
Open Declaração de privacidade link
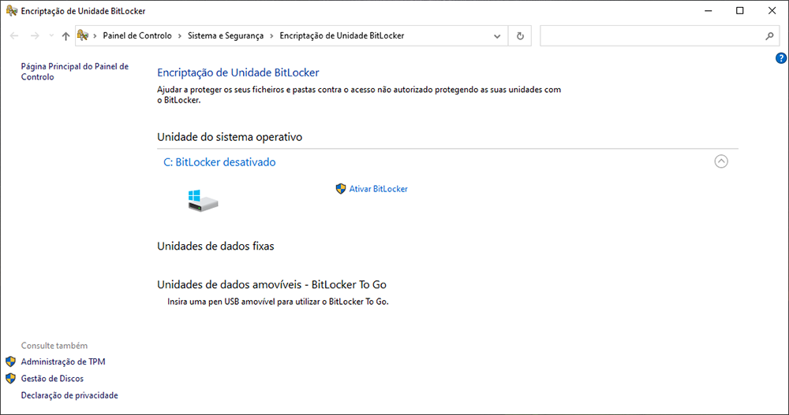point(69,395)
